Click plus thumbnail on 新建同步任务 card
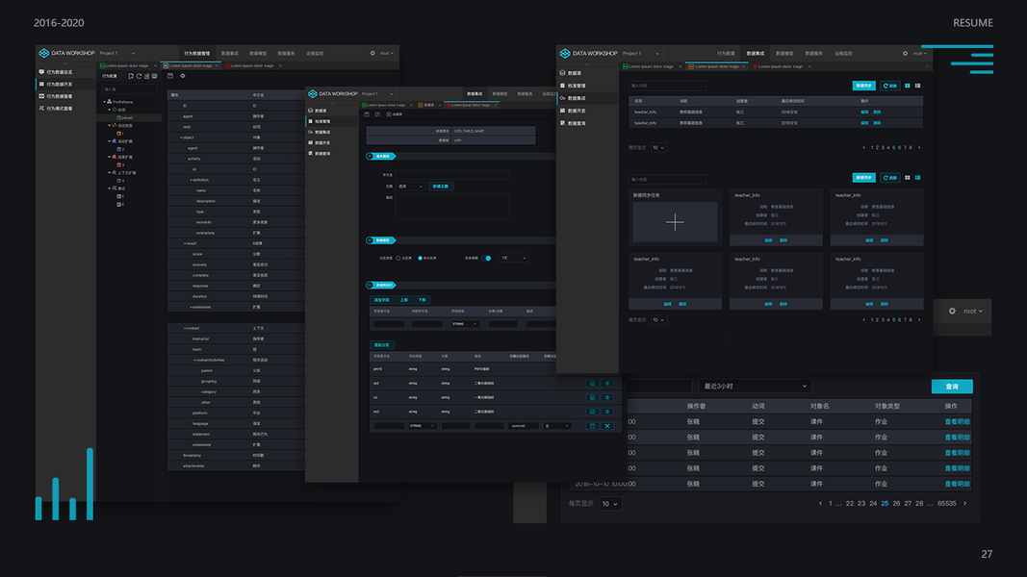 pos(675,222)
